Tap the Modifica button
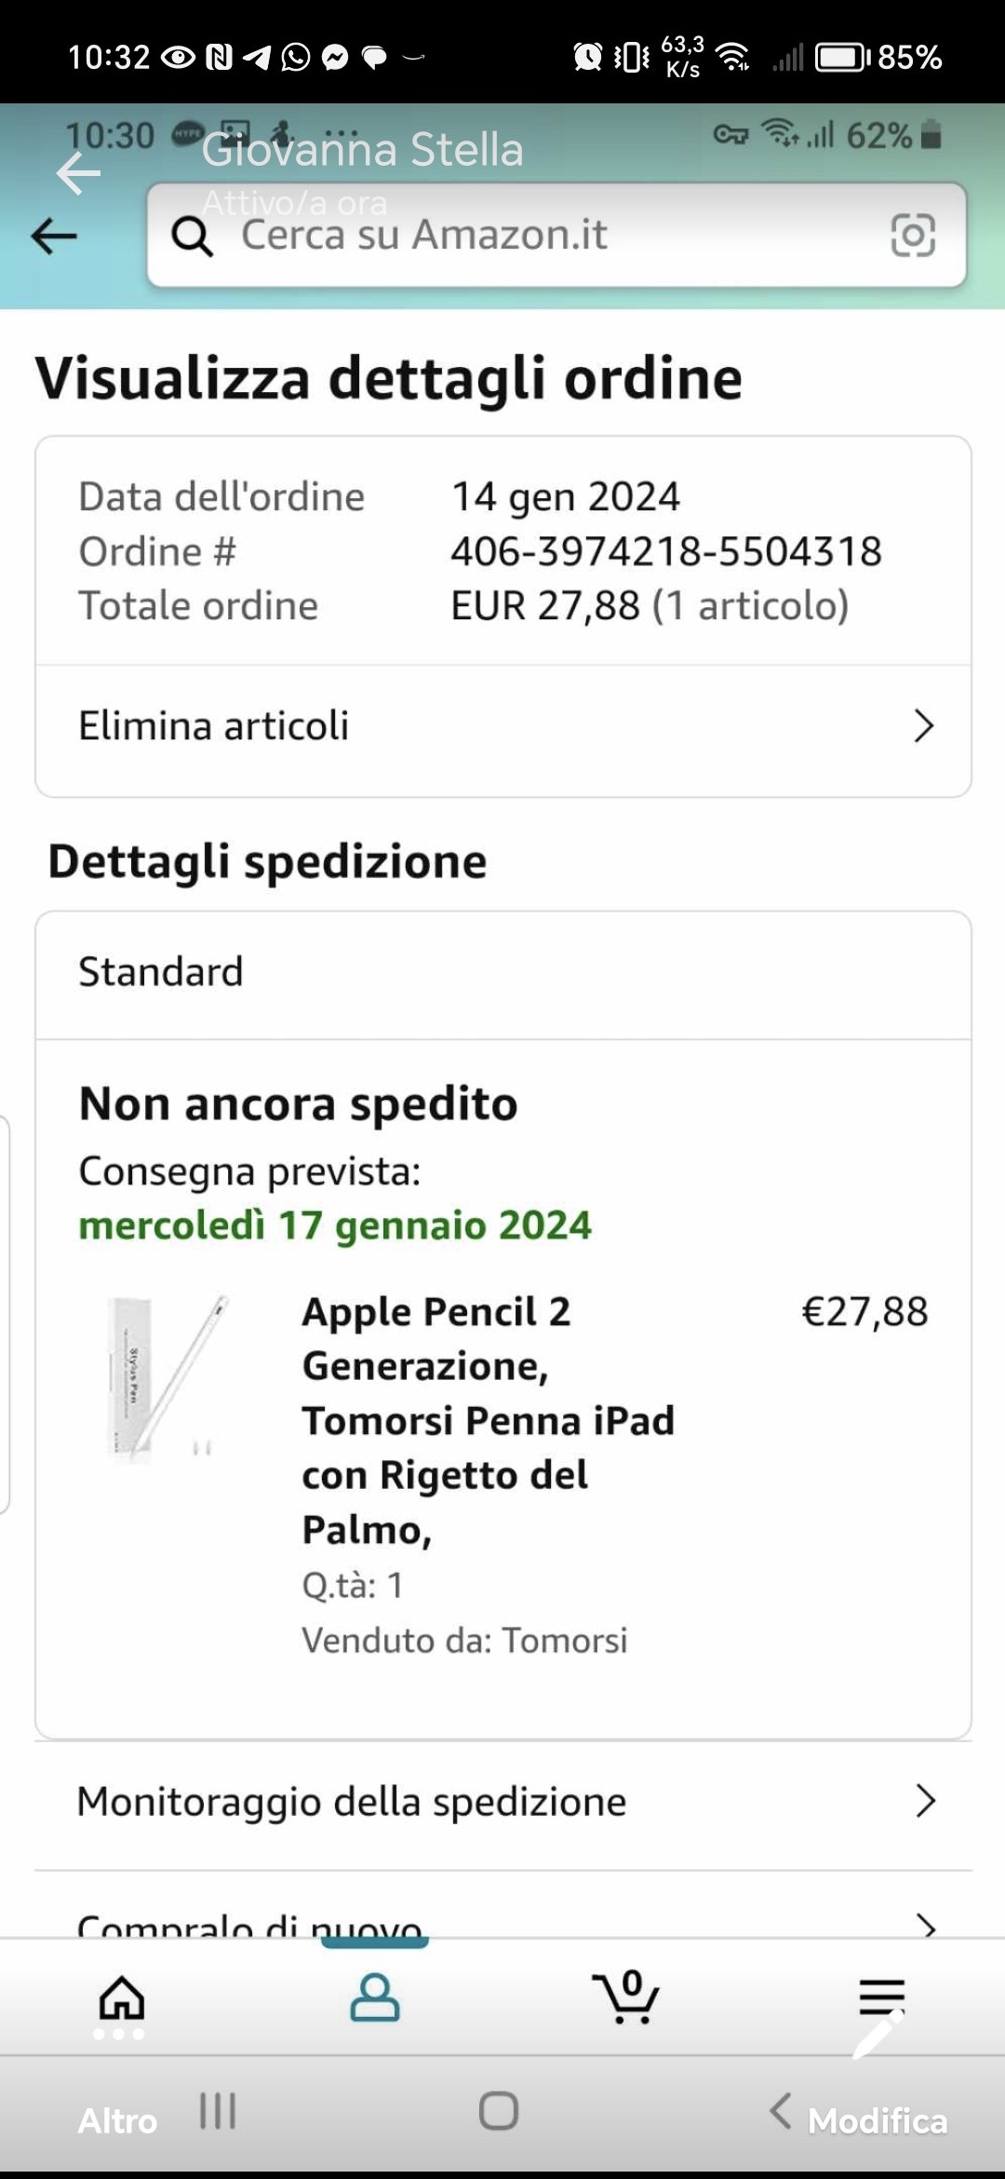 tap(877, 2120)
